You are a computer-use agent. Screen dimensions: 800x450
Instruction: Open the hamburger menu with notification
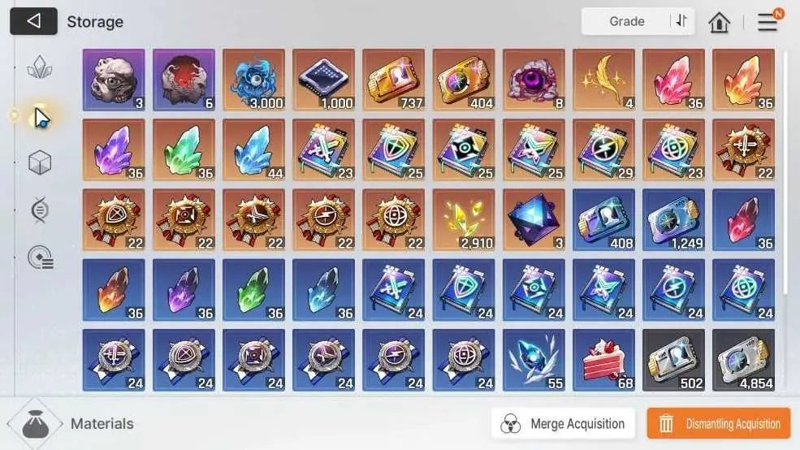point(768,21)
